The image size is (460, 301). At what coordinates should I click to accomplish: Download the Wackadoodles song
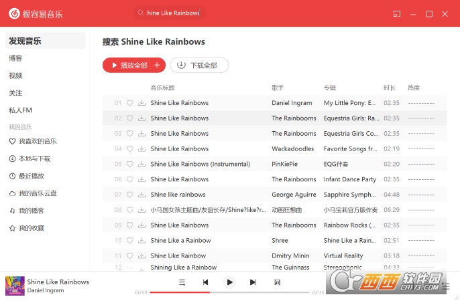141,148
